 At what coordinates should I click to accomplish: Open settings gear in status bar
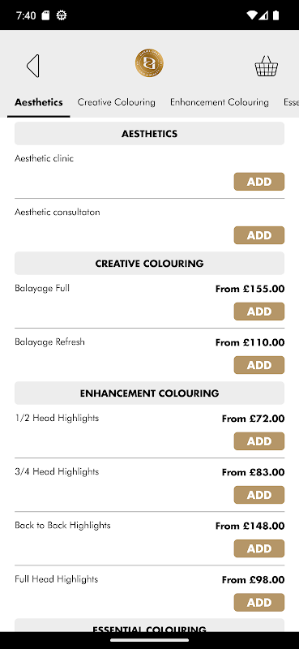62,15
